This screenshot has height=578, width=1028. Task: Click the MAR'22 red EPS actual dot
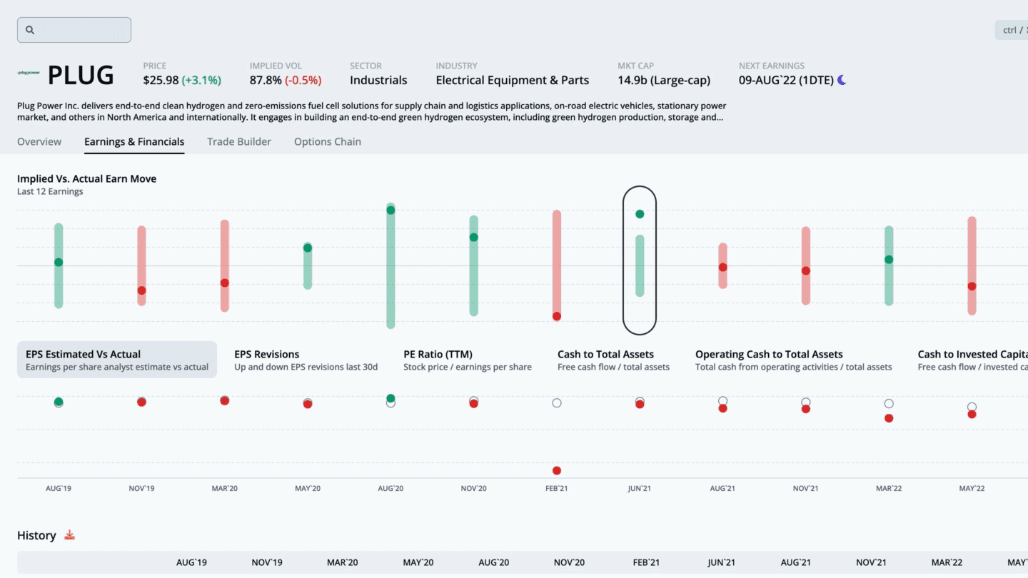coord(889,418)
